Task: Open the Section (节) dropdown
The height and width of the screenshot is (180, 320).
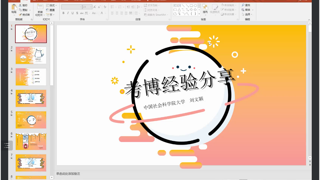Action: [50, 15]
